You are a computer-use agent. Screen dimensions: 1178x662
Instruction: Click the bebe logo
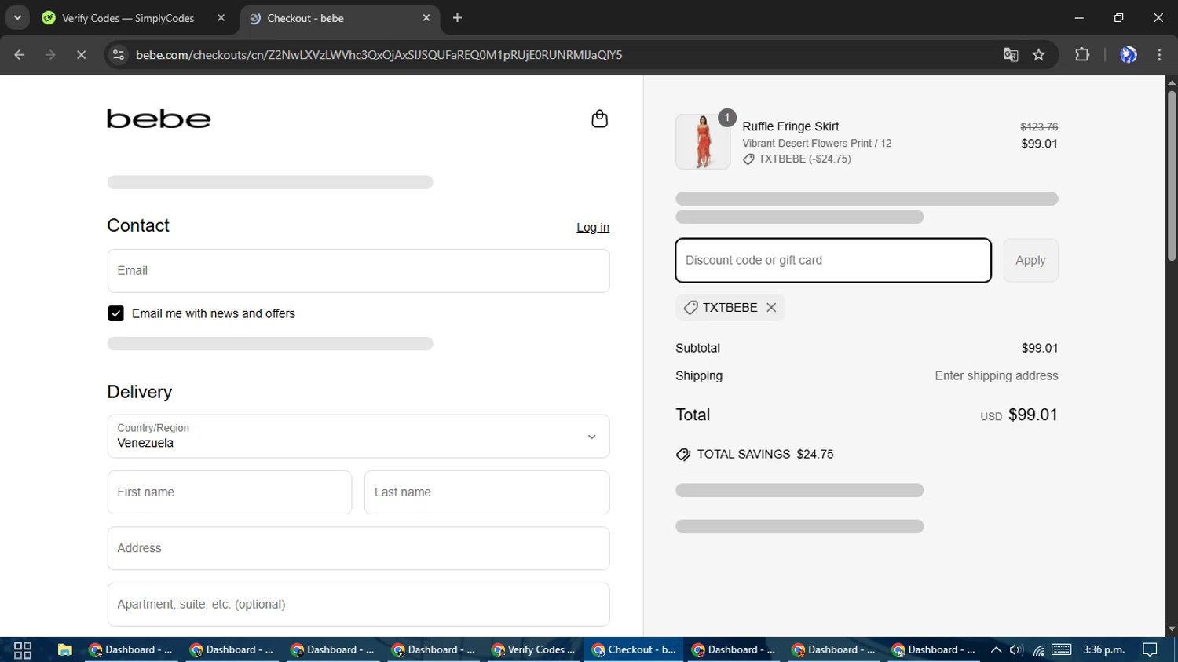point(159,119)
